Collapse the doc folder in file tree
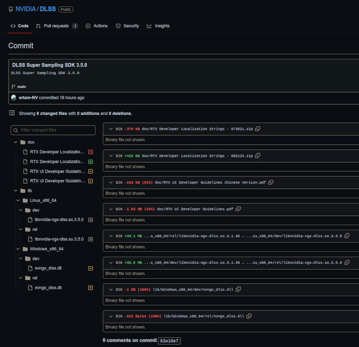Image resolution: width=359 pixels, height=347 pixels. coord(16,142)
